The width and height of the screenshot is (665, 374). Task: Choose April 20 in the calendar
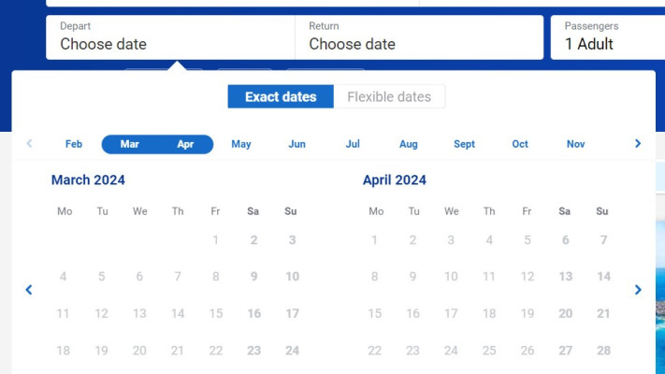pos(565,314)
